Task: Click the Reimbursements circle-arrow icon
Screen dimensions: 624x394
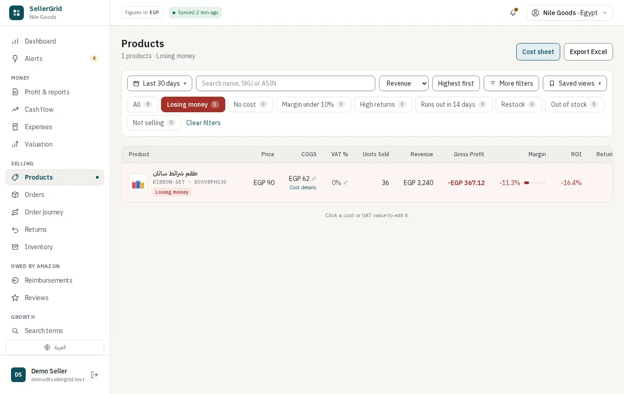Action: pos(15,280)
